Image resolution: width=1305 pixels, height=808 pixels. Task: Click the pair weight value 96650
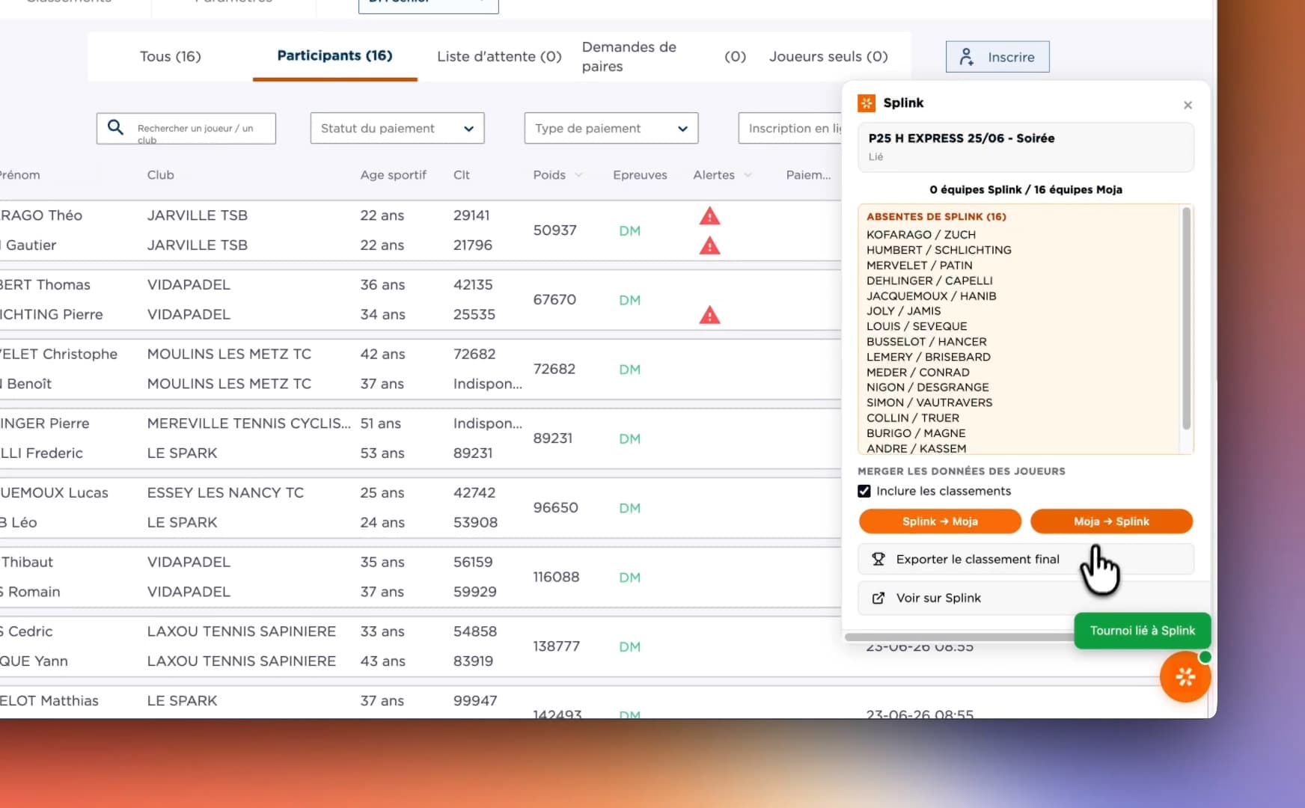click(555, 508)
